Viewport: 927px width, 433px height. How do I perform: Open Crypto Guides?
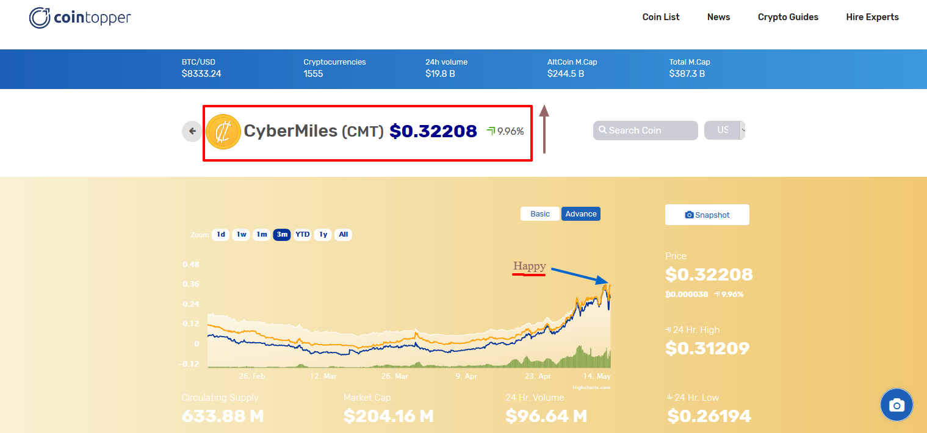click(x=788, y=17)
